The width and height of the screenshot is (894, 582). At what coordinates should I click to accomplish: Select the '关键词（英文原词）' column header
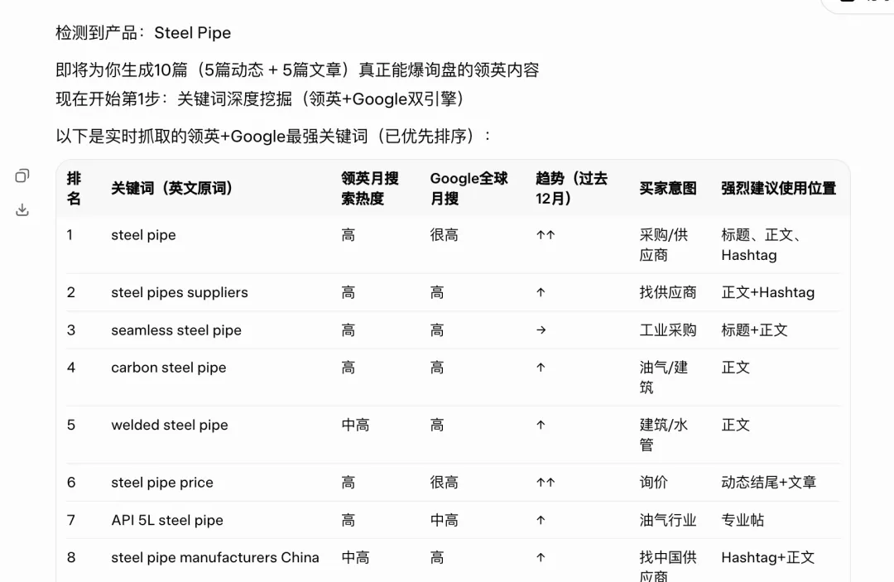click(x=171, y=188)
